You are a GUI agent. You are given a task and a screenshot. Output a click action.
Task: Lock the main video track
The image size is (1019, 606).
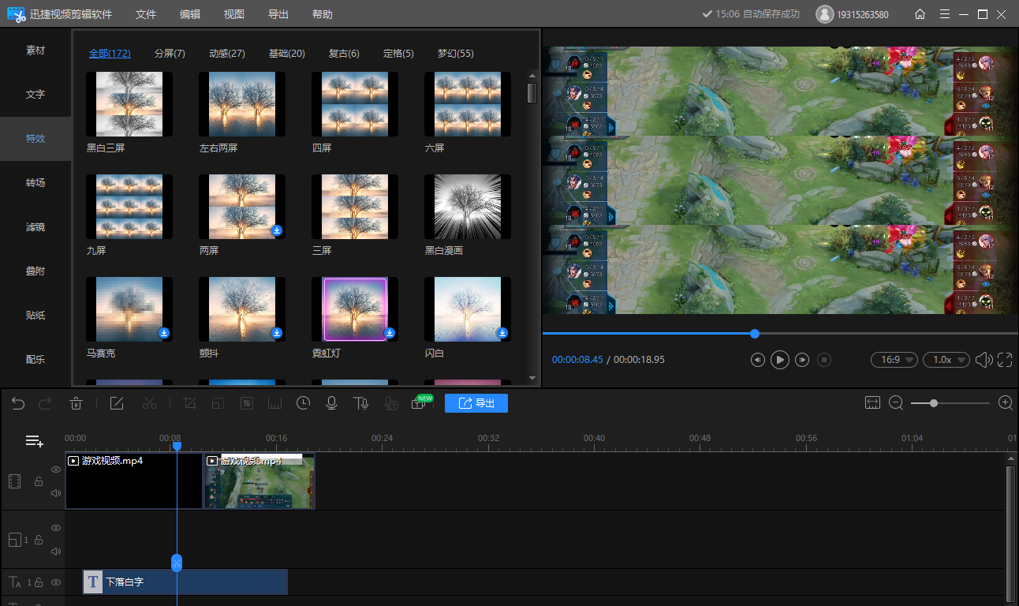pos(39,481)
